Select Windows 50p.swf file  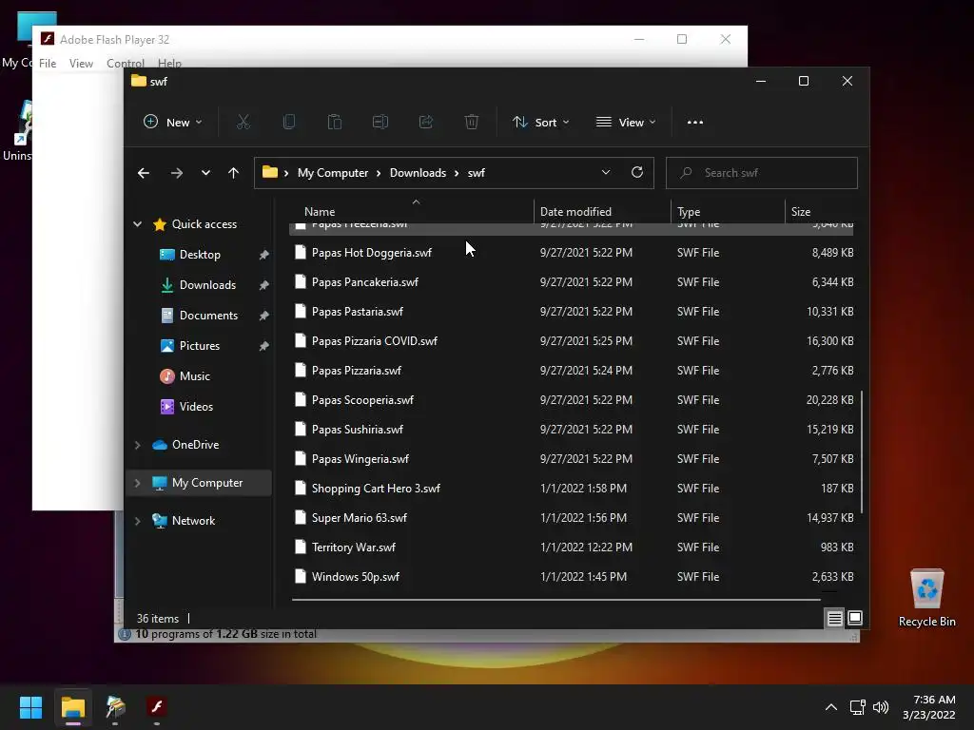click(572, 576)
